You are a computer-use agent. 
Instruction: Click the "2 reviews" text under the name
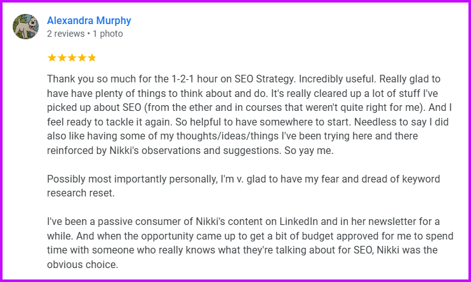click(x=65, y=34)
